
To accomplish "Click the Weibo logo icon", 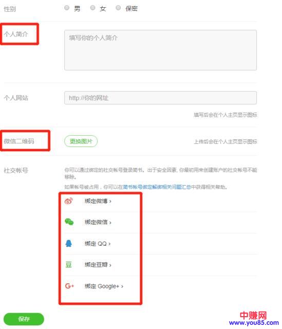I will point(68,201).
